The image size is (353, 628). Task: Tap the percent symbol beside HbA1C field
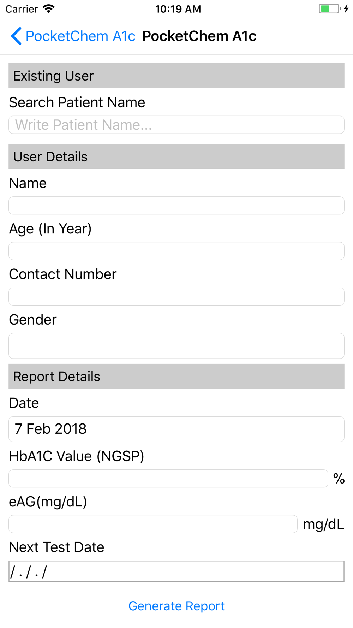(339, 479)
